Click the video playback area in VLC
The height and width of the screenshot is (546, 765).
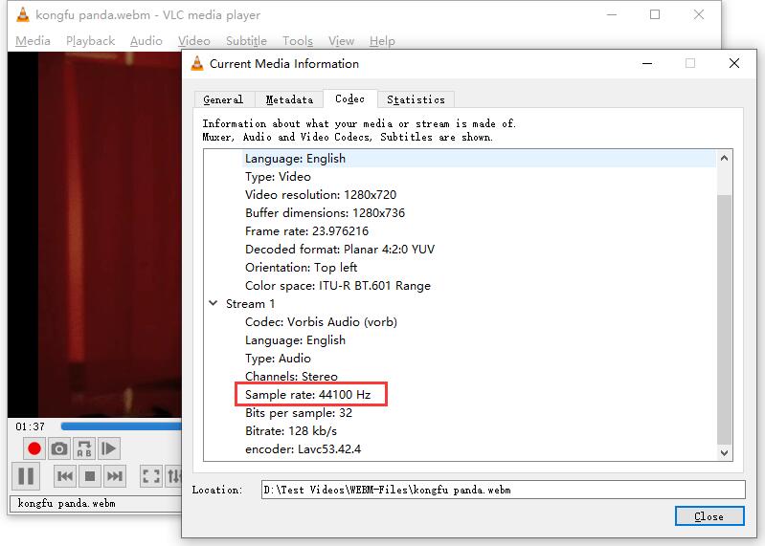[x=95, y=233]
